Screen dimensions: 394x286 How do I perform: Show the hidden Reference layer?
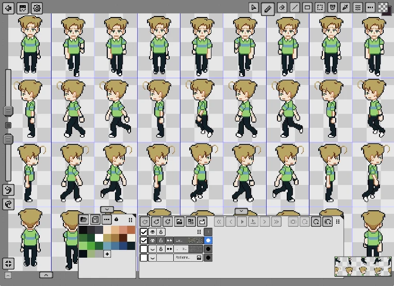pyautogui.click(x=152, y=257)
